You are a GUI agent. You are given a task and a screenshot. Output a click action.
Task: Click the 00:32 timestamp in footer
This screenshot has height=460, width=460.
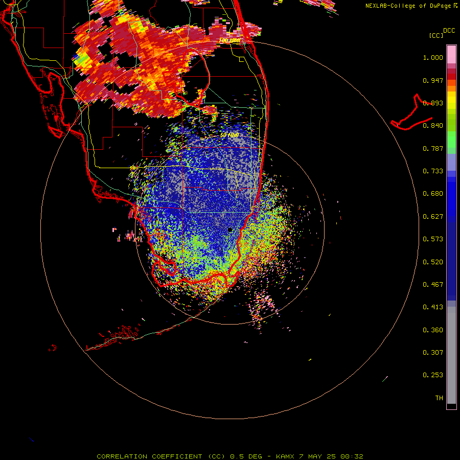click(x=352, y=456)
